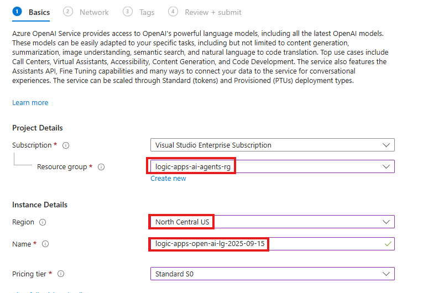Click the Region info icon
428x293 pixels.
[43, 222]
